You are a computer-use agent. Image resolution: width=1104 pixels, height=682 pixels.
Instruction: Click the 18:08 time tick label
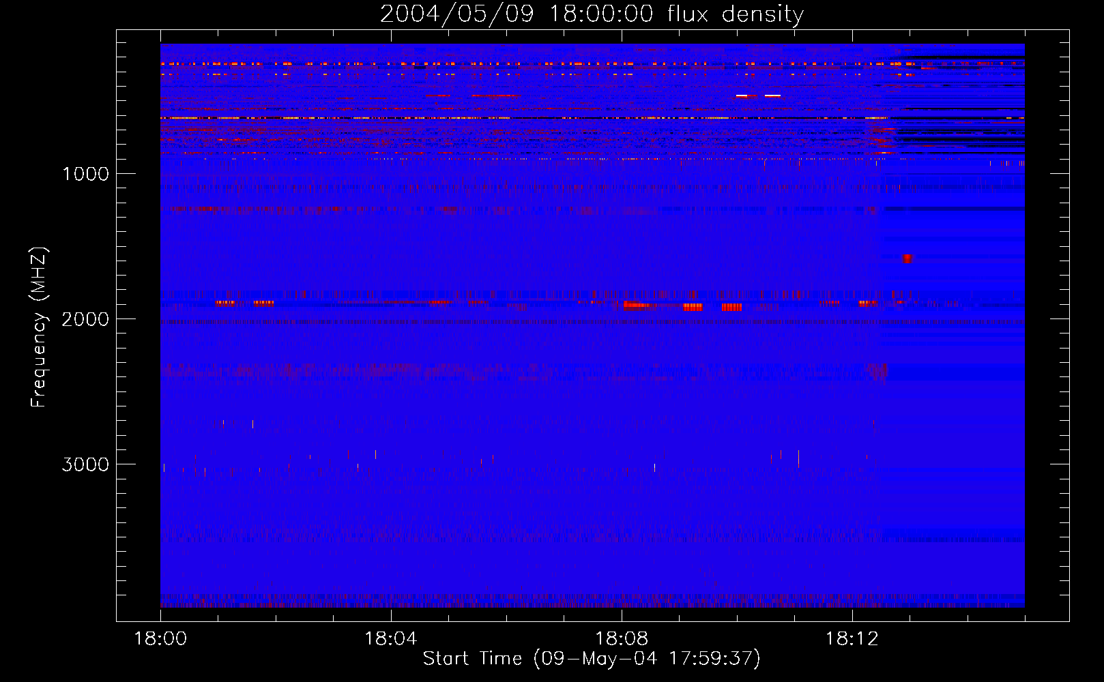pos(622,638)
